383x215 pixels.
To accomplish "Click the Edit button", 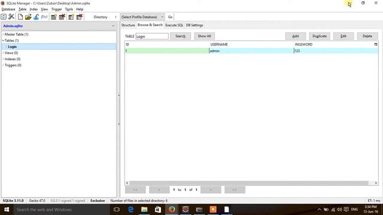I will click(x=344, y=36).
